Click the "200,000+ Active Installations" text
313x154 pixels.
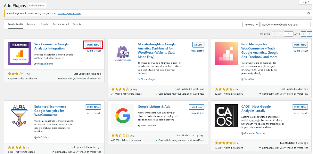point(22,78)
